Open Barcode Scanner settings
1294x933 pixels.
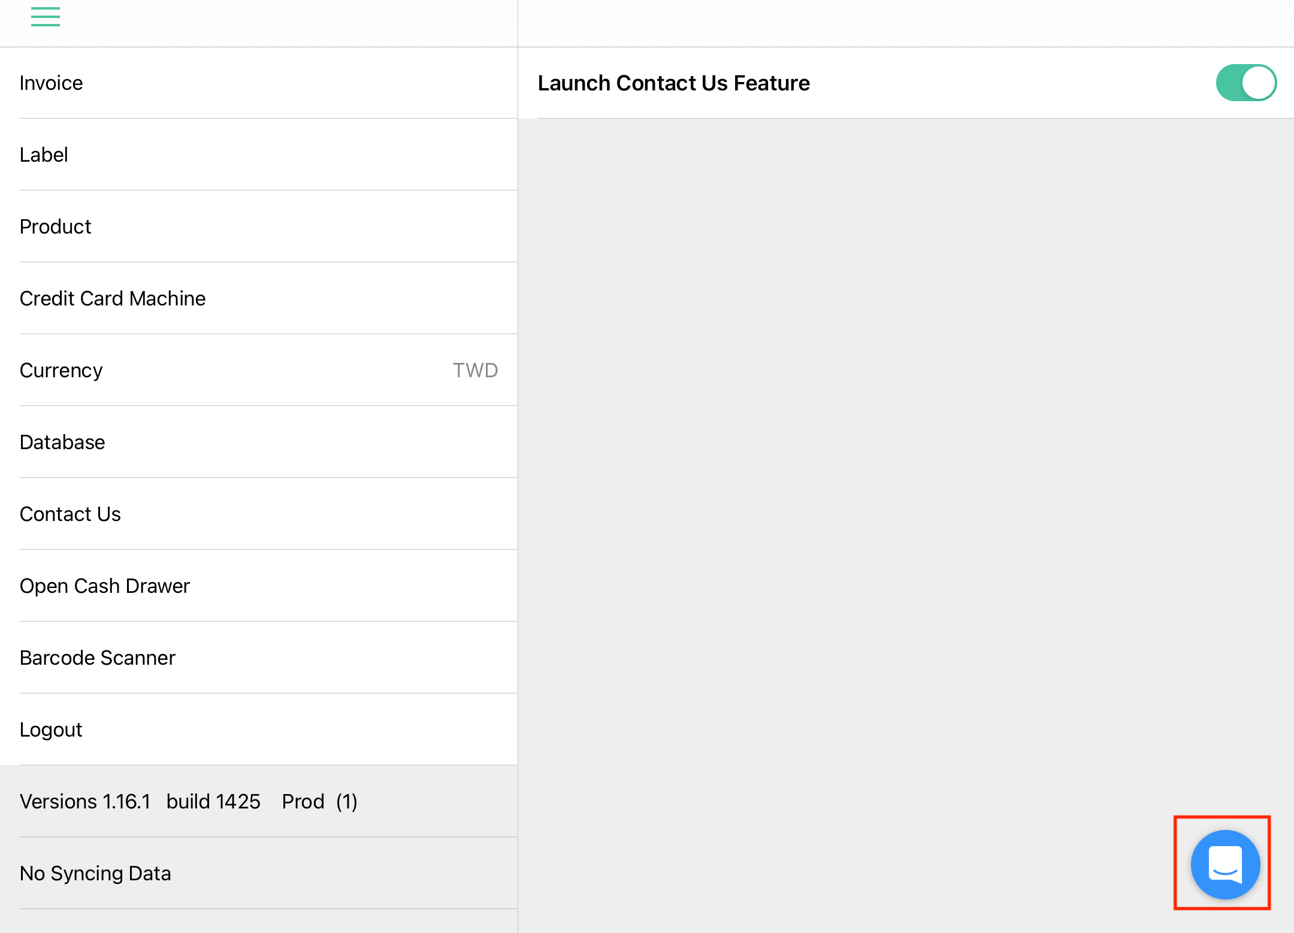[259, 658]
